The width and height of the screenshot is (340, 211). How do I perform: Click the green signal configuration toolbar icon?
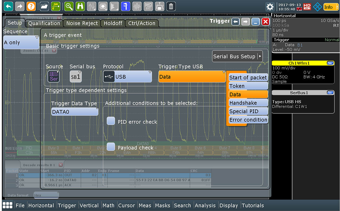tap(55, 6)
